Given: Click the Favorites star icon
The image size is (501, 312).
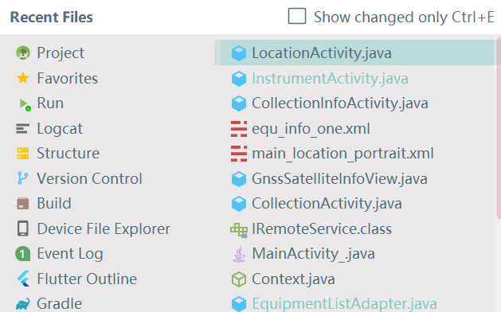Looking at the screenshot, I should [23, 78].
